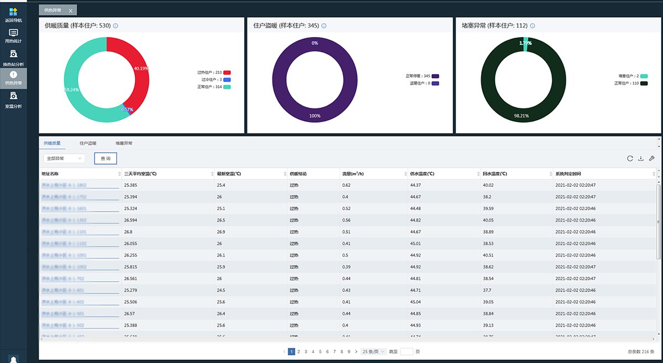Screen dimensions: 663x363
Task: Click the info icon beside 供暖质量 title
Action: (115, 25)
